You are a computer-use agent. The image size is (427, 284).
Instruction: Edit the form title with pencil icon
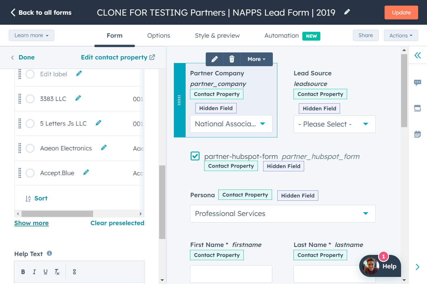(x=347, y=12)
